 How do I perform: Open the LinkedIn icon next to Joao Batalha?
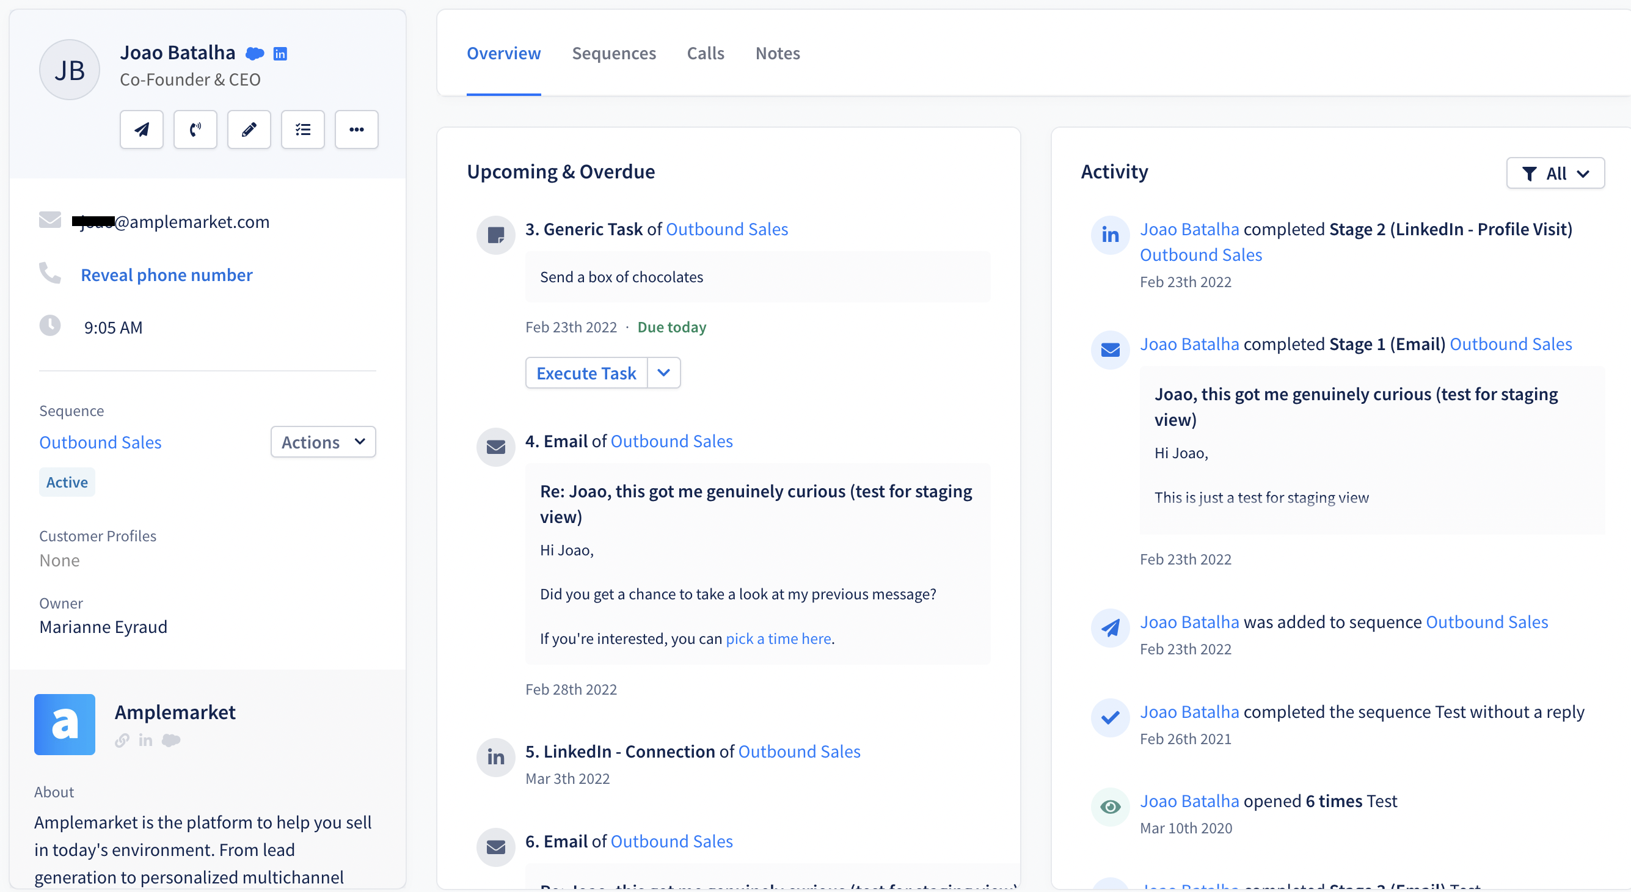pos(280,54)
